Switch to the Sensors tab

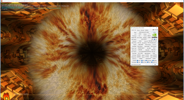click(138, 30)
